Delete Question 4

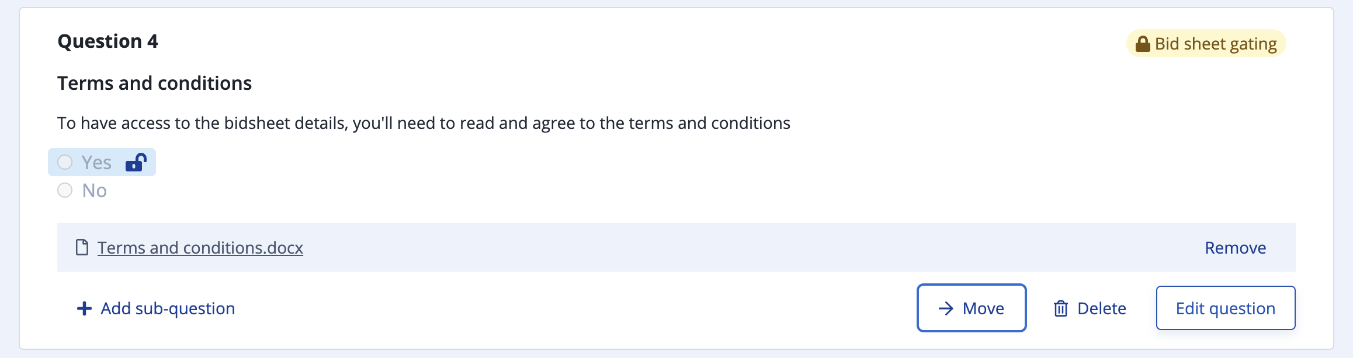(x=1090, y=308)
